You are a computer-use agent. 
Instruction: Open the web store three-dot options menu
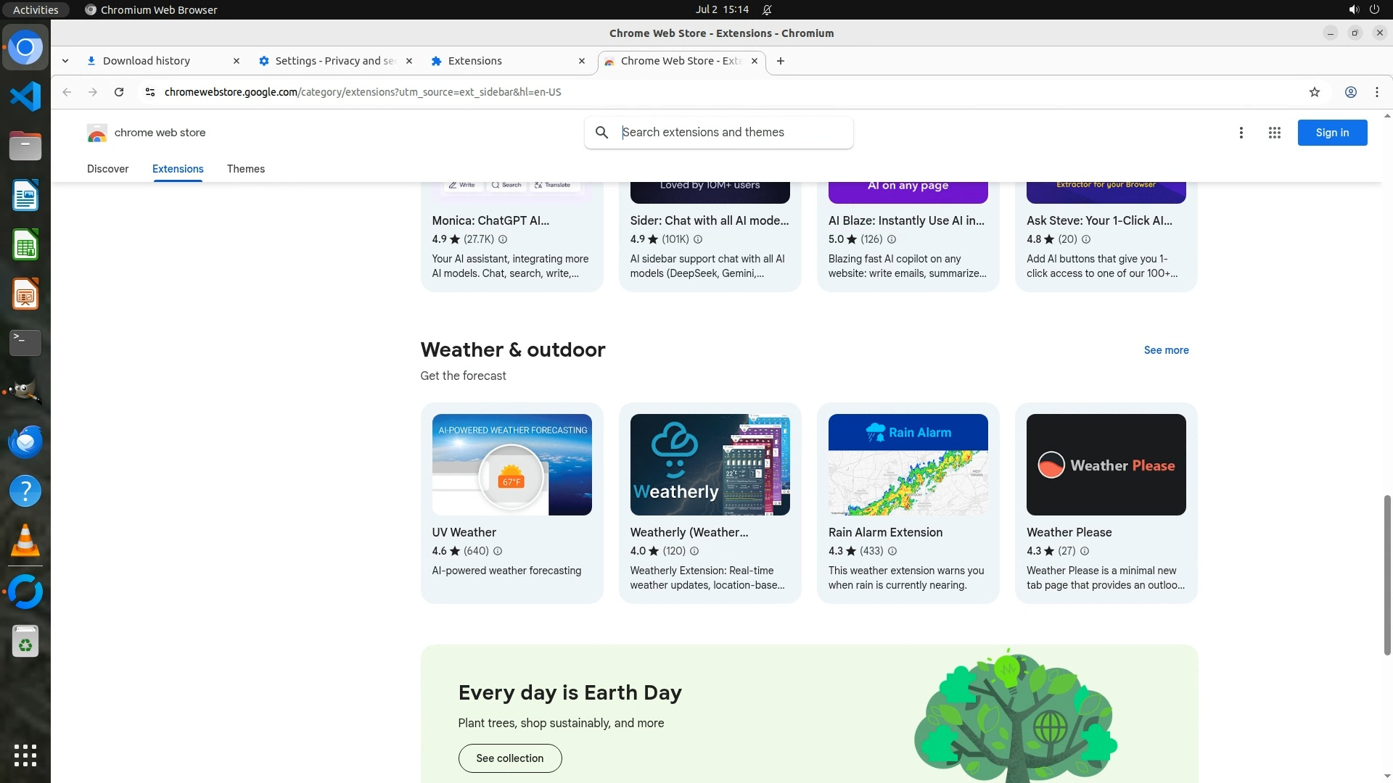tap(1241, 133)
